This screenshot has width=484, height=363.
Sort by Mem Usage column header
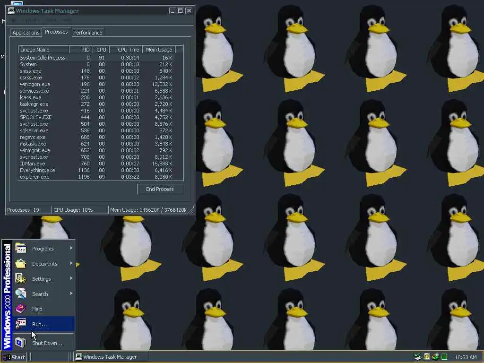click(x=159, y=50)
